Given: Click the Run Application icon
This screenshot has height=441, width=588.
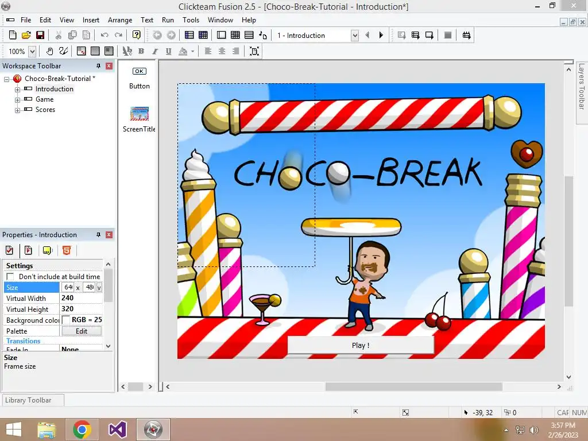Looking at the screenshot, I should (416, 35).
